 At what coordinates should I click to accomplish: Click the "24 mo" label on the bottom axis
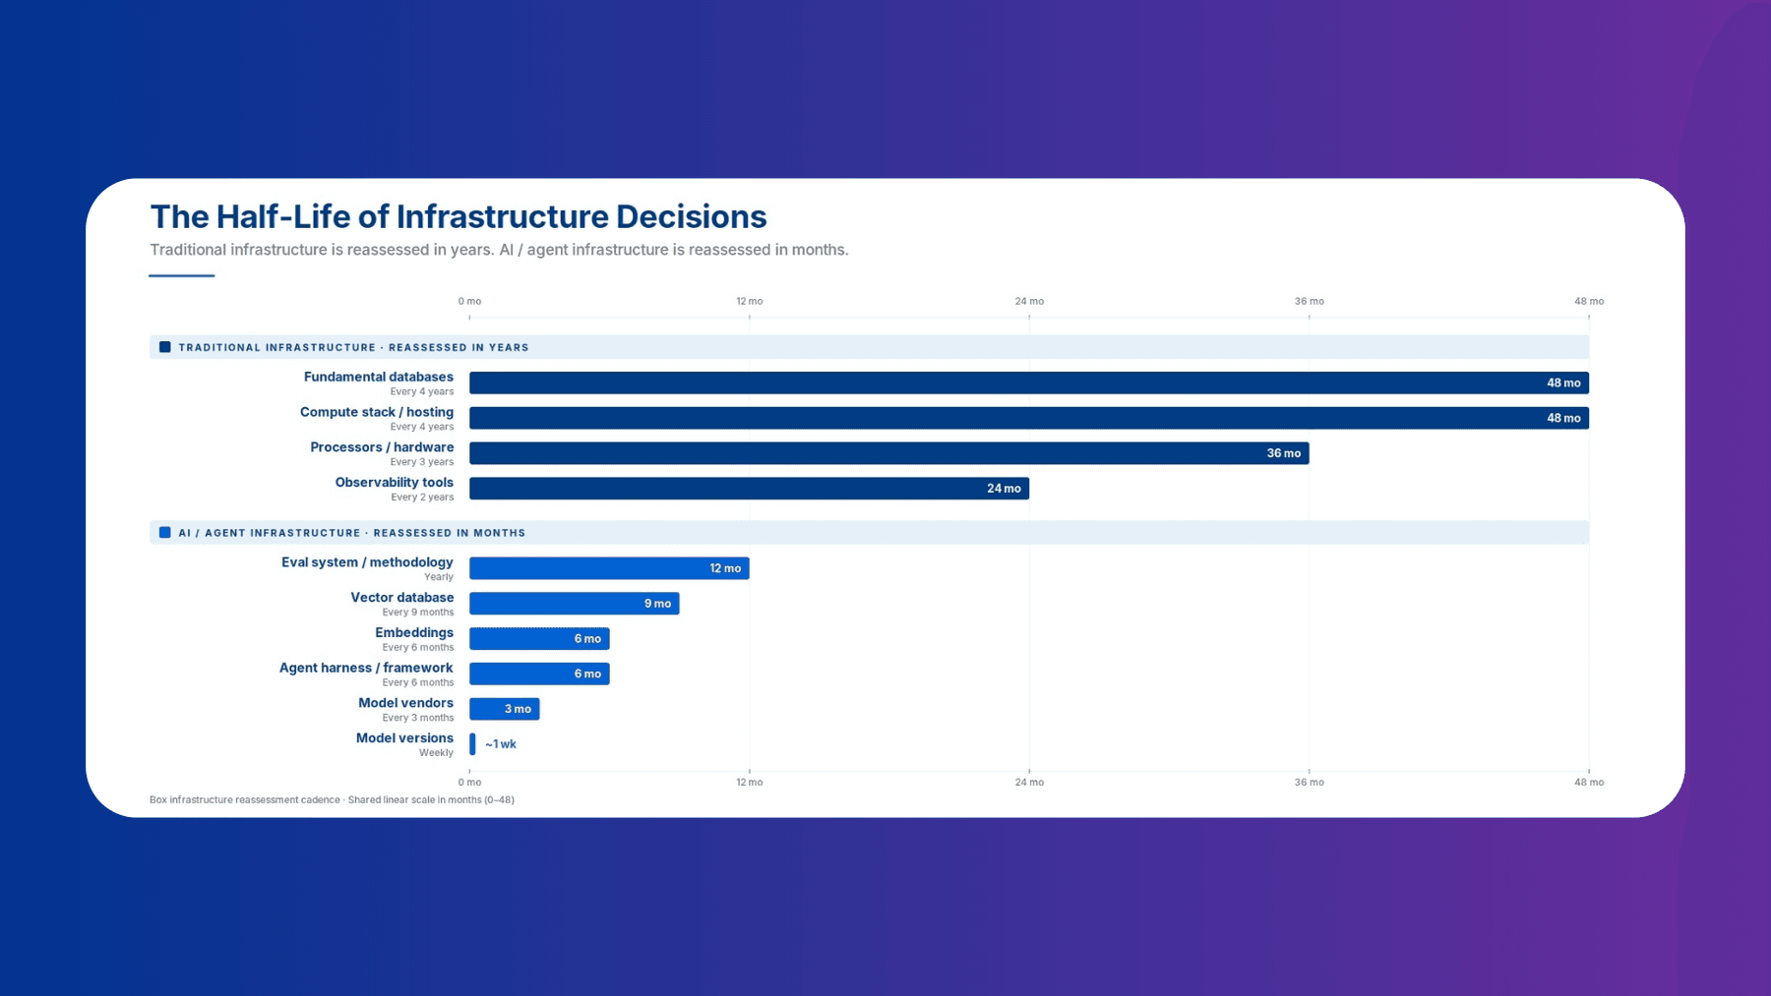coord(1029,783)
